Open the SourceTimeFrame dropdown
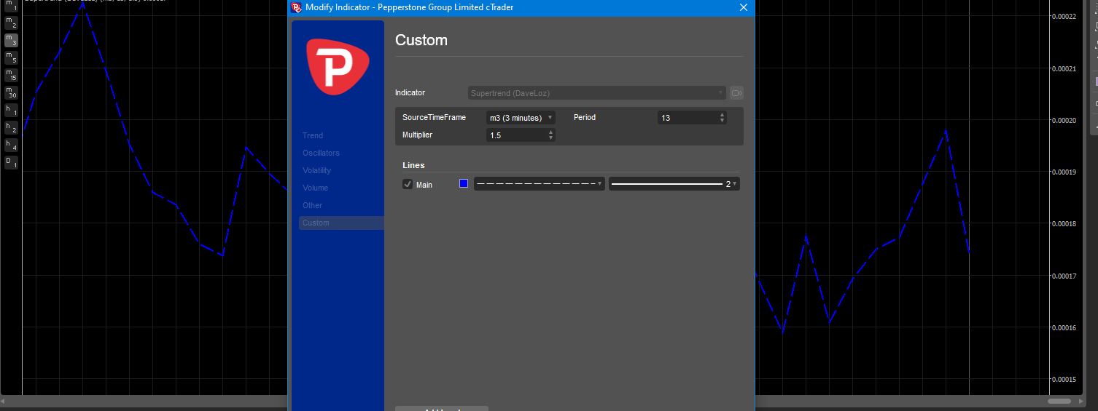1098x411 pixels. 521,118
